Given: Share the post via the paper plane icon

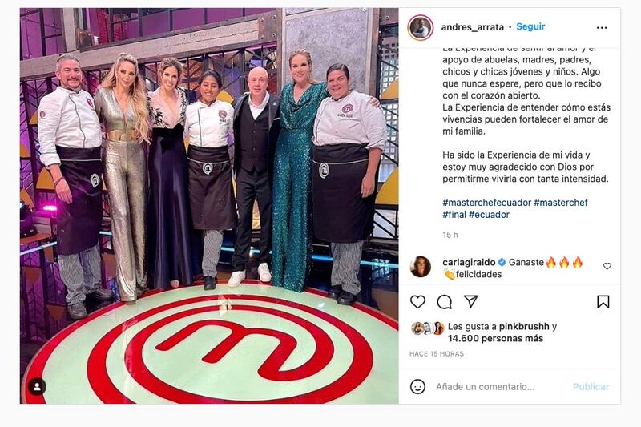Looking at the screenshot, I should click(x=470, y=301).
